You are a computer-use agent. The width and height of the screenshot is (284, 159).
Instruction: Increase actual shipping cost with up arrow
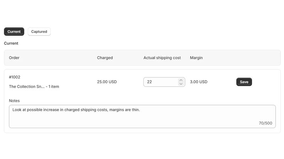181,80
